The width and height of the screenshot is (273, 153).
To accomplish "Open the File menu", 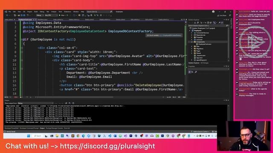I will click(9, 12).
